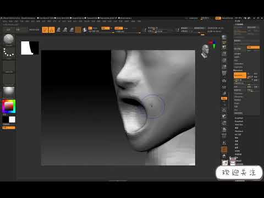Toggle the orange Draw mode button

[52, 30]
